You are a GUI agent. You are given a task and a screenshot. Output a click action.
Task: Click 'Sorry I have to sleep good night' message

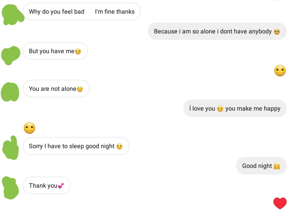76,146
